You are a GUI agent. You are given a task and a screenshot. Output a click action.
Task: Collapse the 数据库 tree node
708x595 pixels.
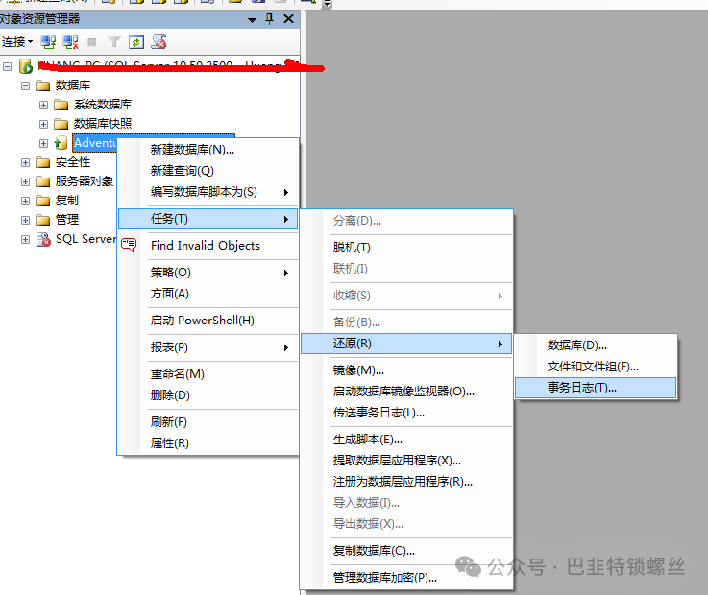coord(25,85)
